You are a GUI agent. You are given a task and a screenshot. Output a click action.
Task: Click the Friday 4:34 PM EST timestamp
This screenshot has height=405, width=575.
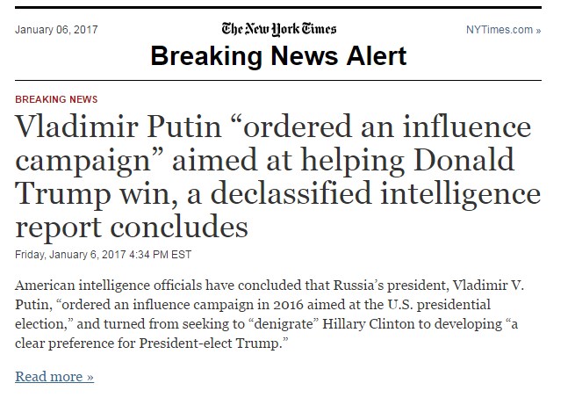pos(103,255)
